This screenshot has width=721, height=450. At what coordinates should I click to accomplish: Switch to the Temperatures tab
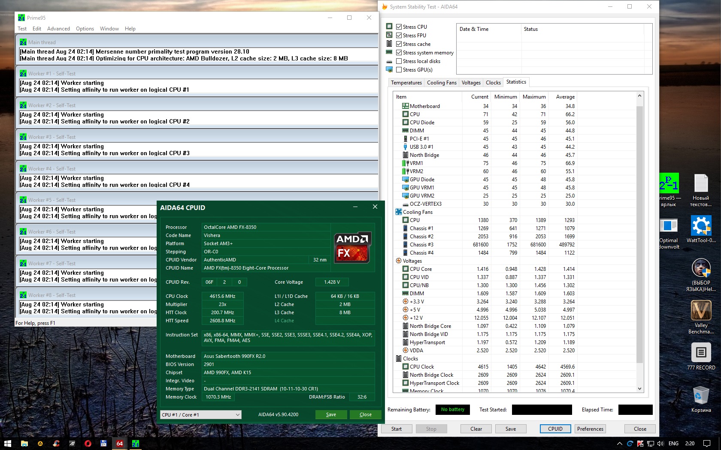[406, 83]
